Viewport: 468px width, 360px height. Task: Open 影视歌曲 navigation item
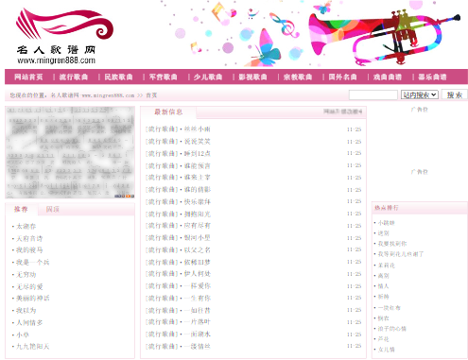pos(252,77)
